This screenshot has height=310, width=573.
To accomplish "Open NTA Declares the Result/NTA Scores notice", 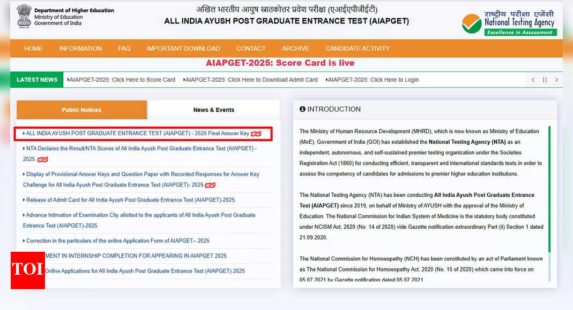I will click(x=140, y=154).
